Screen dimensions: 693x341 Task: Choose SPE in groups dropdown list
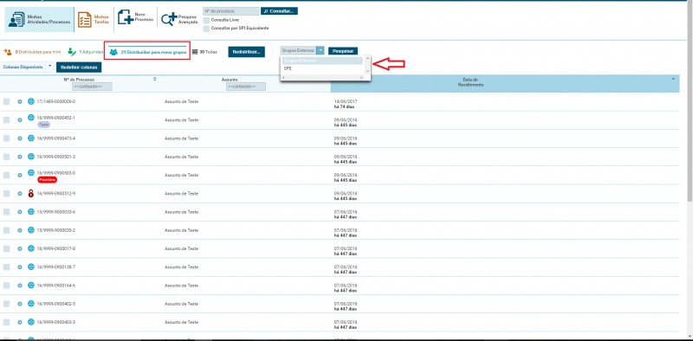tap(322, 68)
